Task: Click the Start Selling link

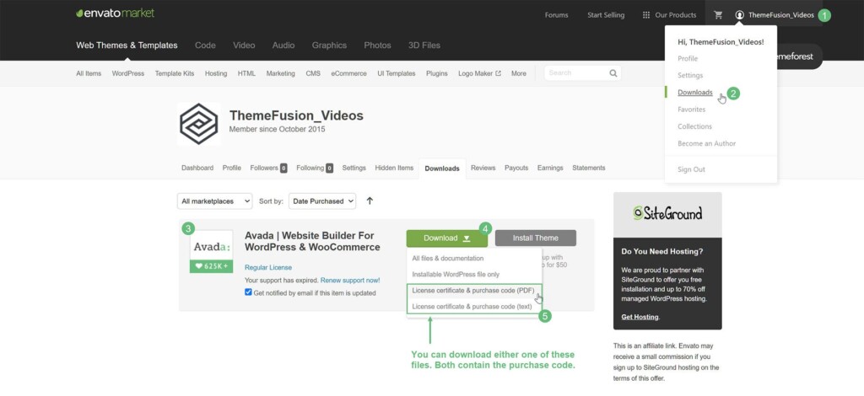Action: (606, 15)
